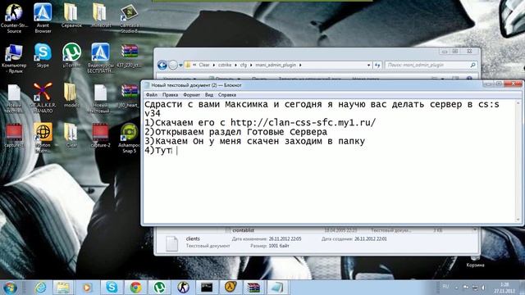Select the Сервачок folder on desktop
The width and height of the screenshot is (525, 295).
[71, 16]
